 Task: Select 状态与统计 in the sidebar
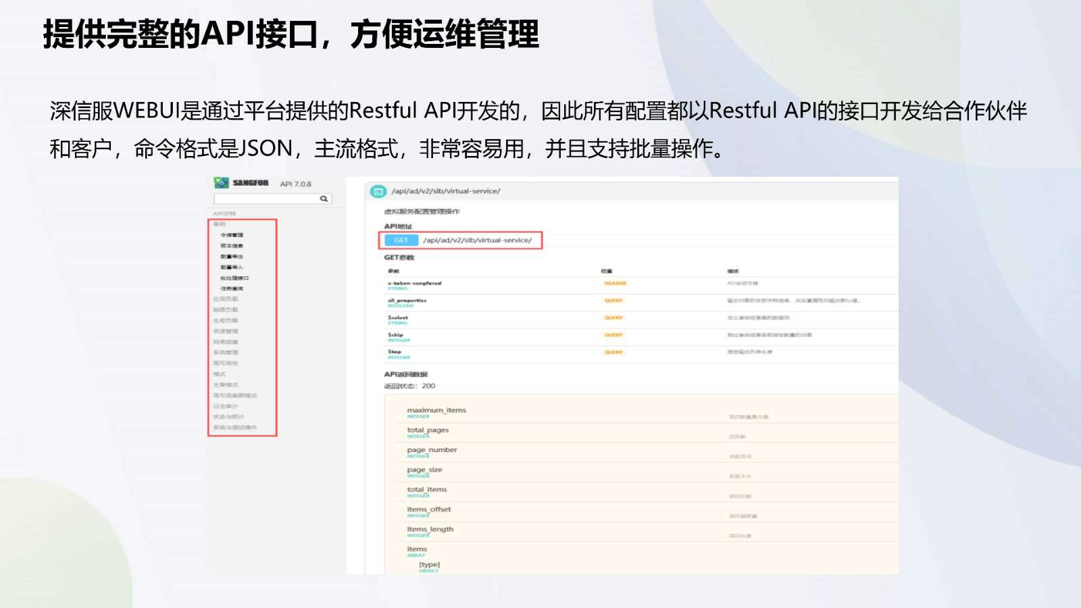pyautogui.click(x=229, y=417)
